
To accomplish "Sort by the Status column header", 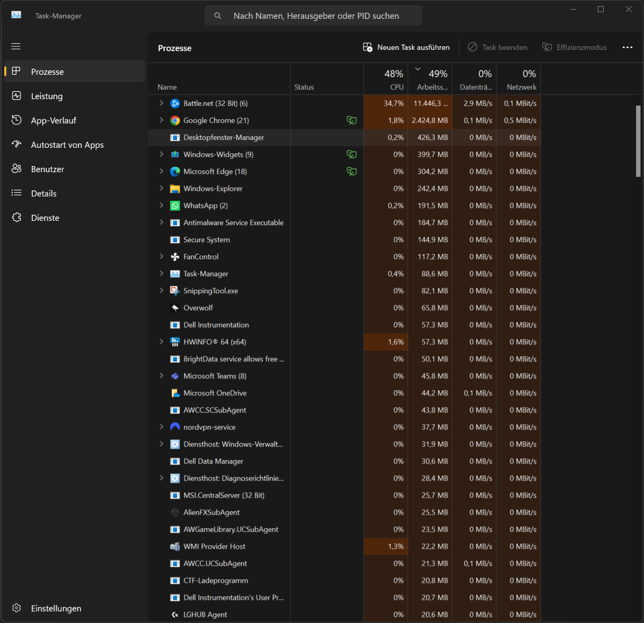I will 327,79.
